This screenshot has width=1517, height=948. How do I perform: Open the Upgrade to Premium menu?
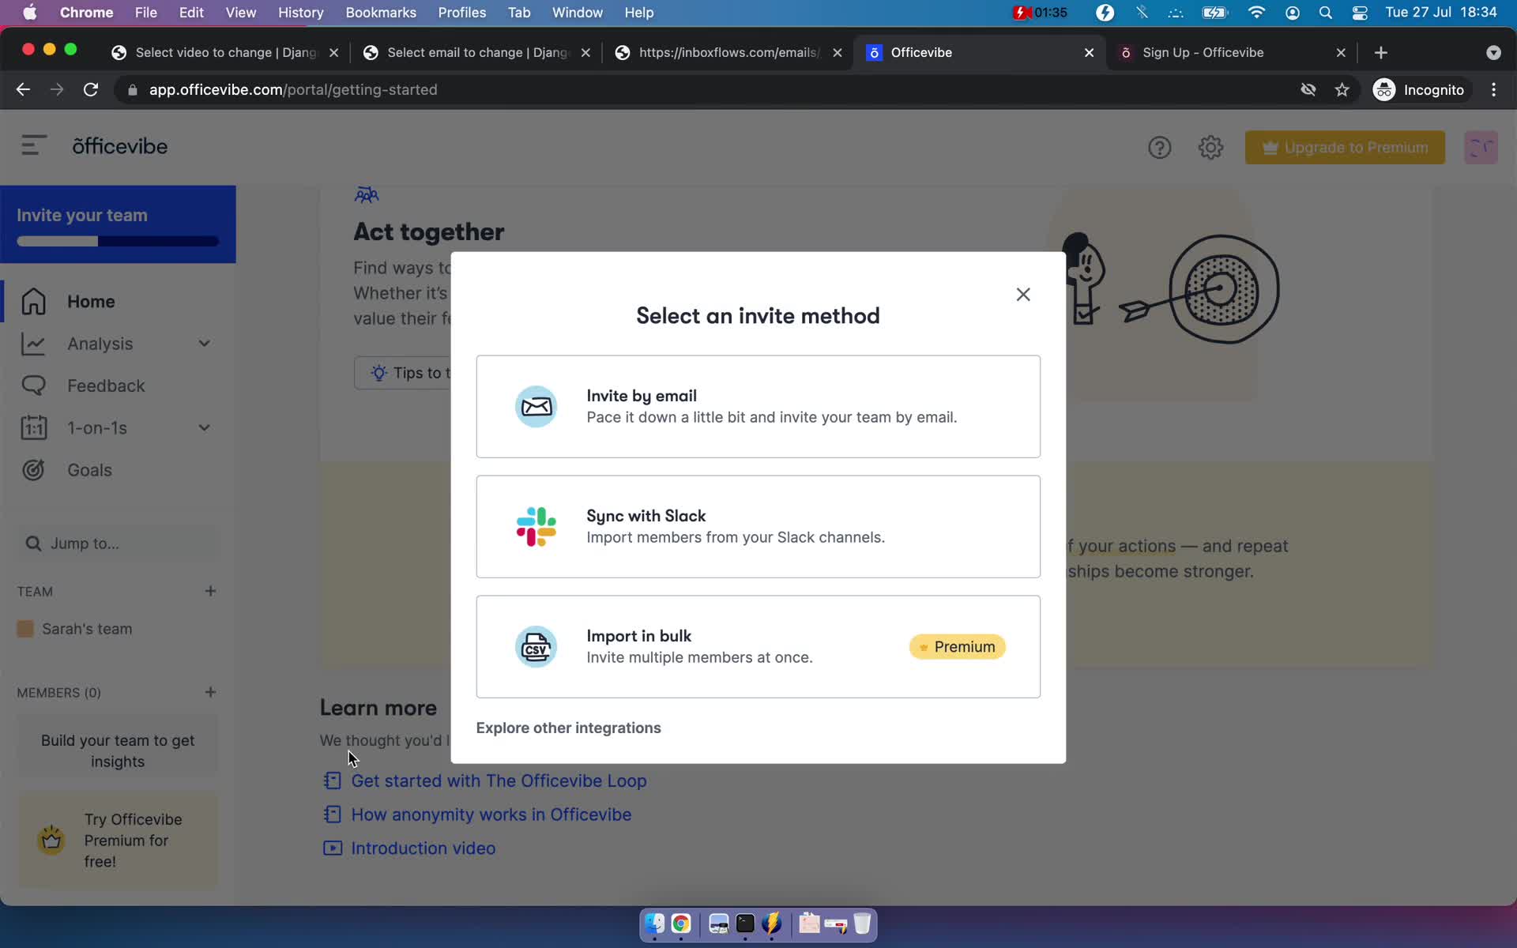click(x=1345, y=146)
